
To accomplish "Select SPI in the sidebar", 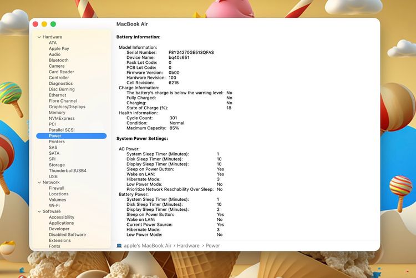I will click(52, 159).
